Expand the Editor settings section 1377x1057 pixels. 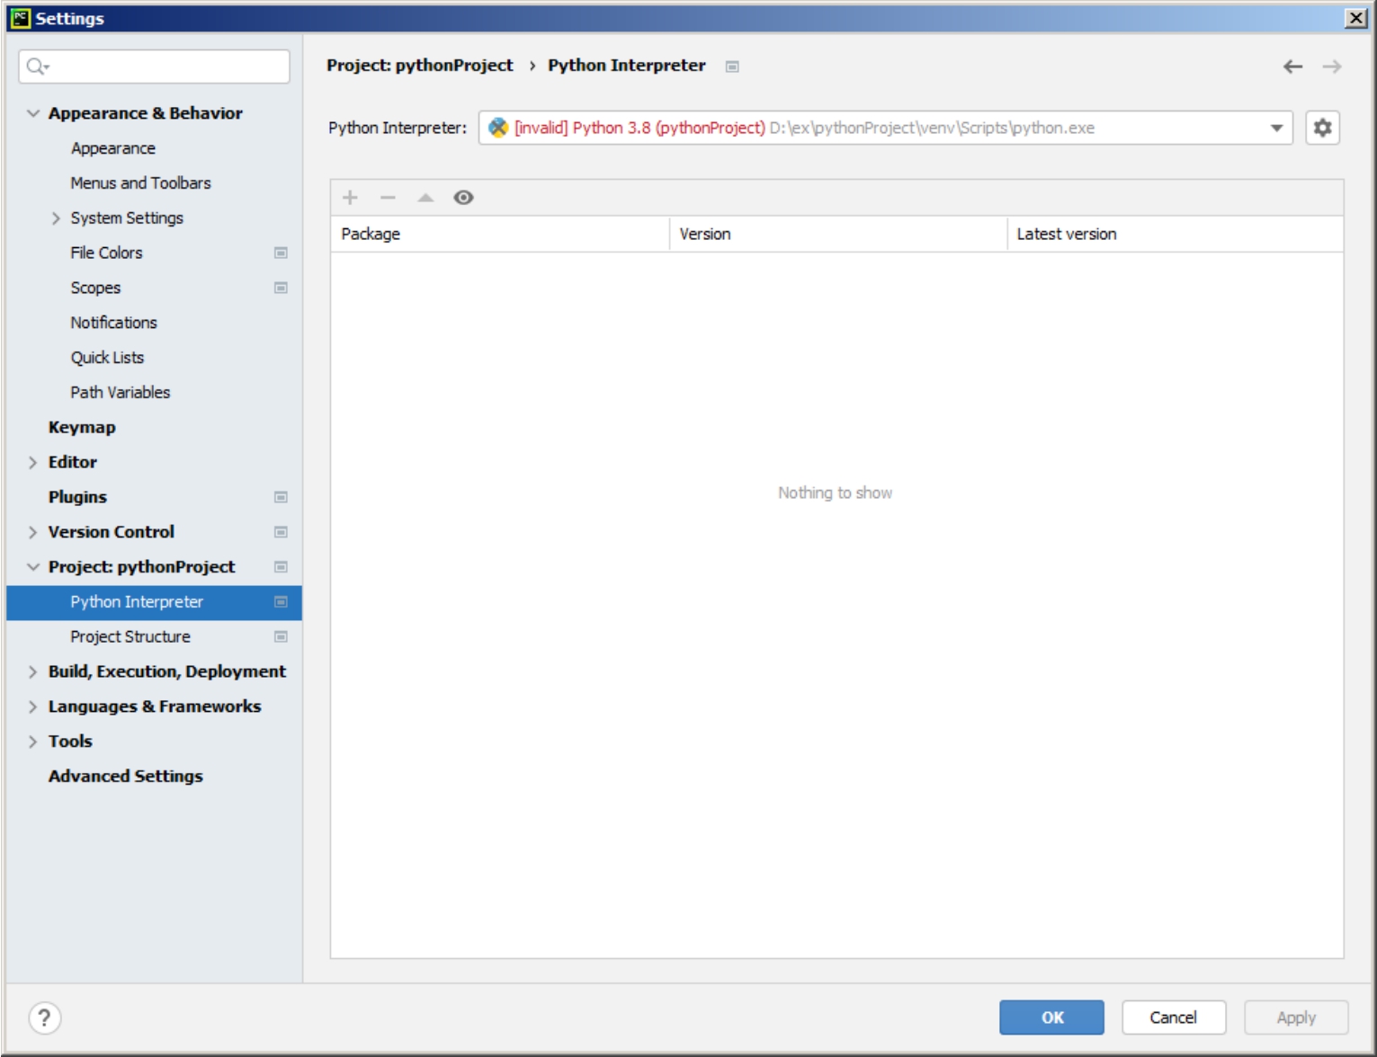click(x=33, y=462)
